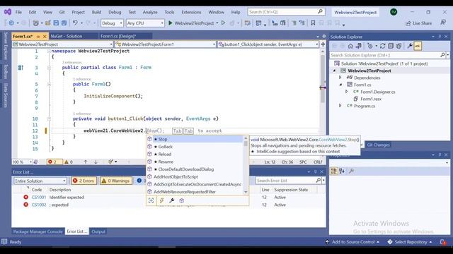The width and height of the screenshot is (453, 254).
Task: Open the Extensions menu
Action: (191, 12)
